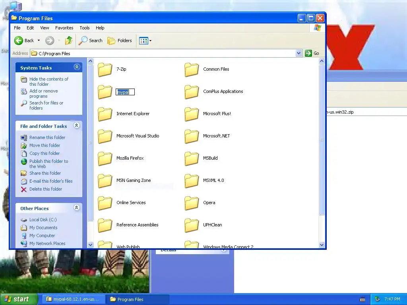Go to My Computer
The image size is (407, 305).
(42, 236)
